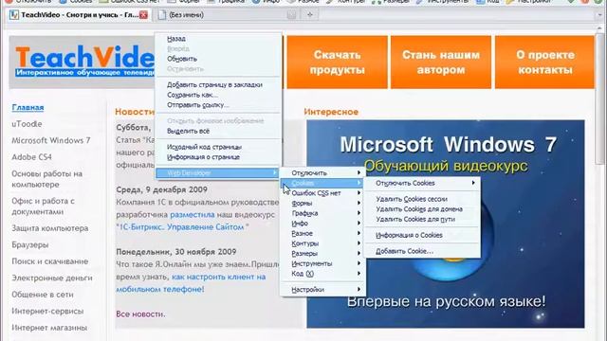Expand the highlighted Cookies submenu entry
This screenshot has height=341, width=607.
coord(322,183)
